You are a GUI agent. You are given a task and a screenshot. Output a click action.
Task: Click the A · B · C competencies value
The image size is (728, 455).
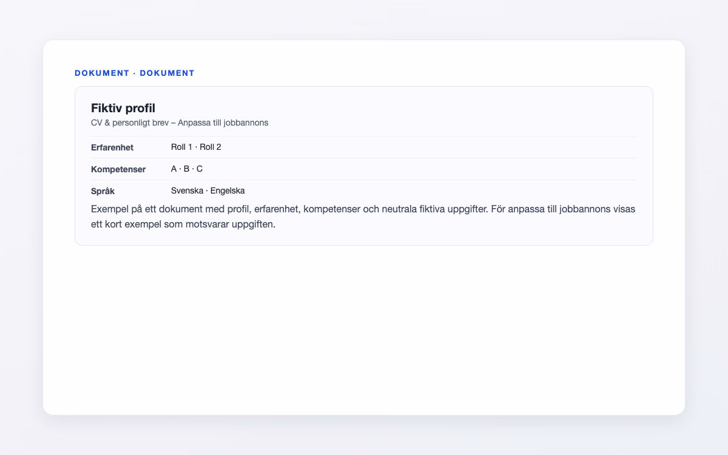click(187, 169)
